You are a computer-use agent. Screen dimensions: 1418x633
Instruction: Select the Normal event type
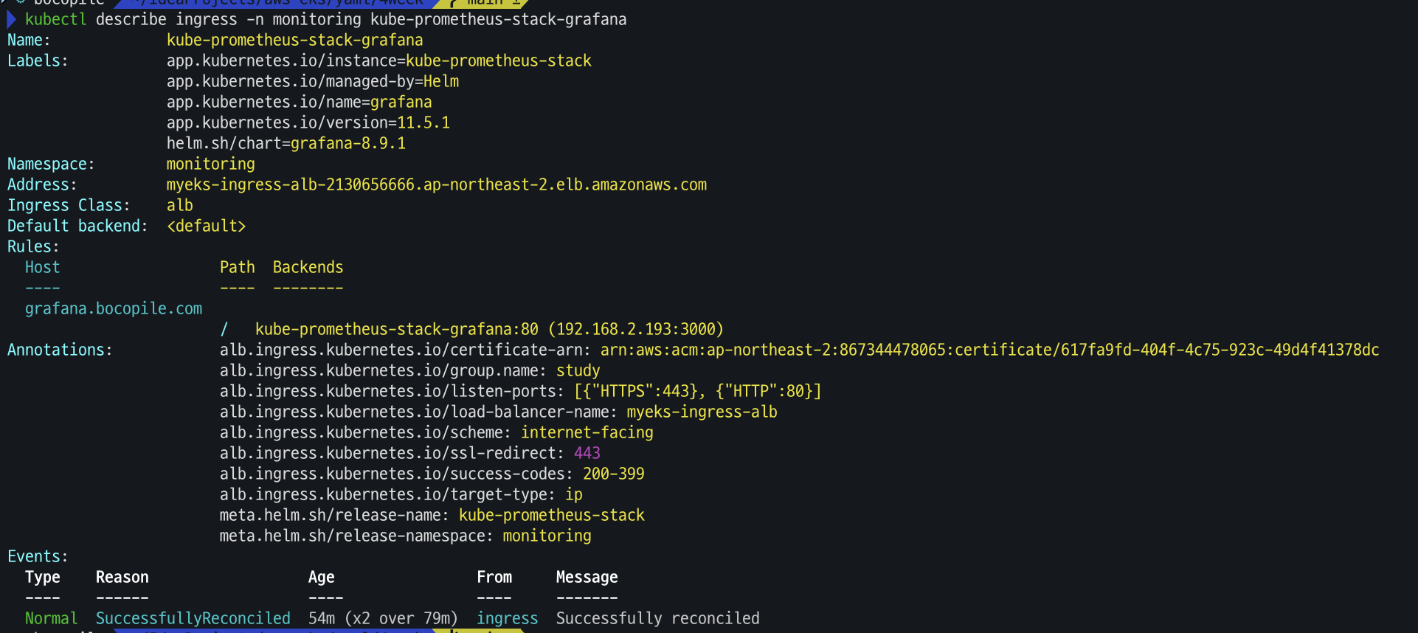point(52,618)
